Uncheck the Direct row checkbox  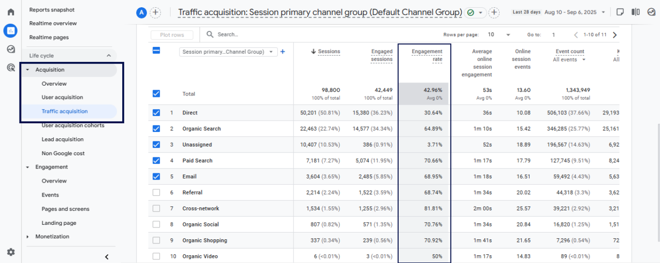(156, 112)
